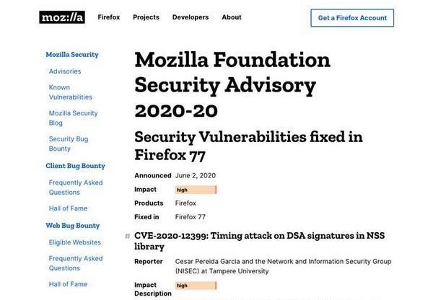Viewport: 433px width, 300px height.
Task: Click the Mozilla logo
Action: pos(62,17)
